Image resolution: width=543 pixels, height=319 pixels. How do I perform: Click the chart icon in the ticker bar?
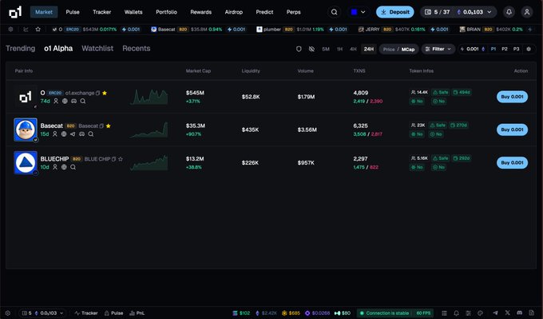26,30
